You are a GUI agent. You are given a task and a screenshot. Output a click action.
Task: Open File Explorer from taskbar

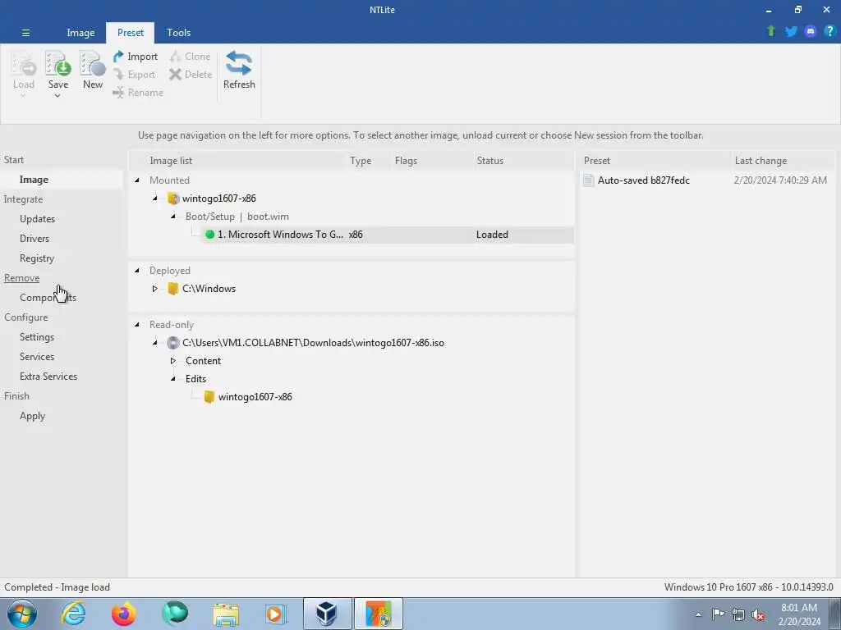pyautogui.click(x=226, y=614)
